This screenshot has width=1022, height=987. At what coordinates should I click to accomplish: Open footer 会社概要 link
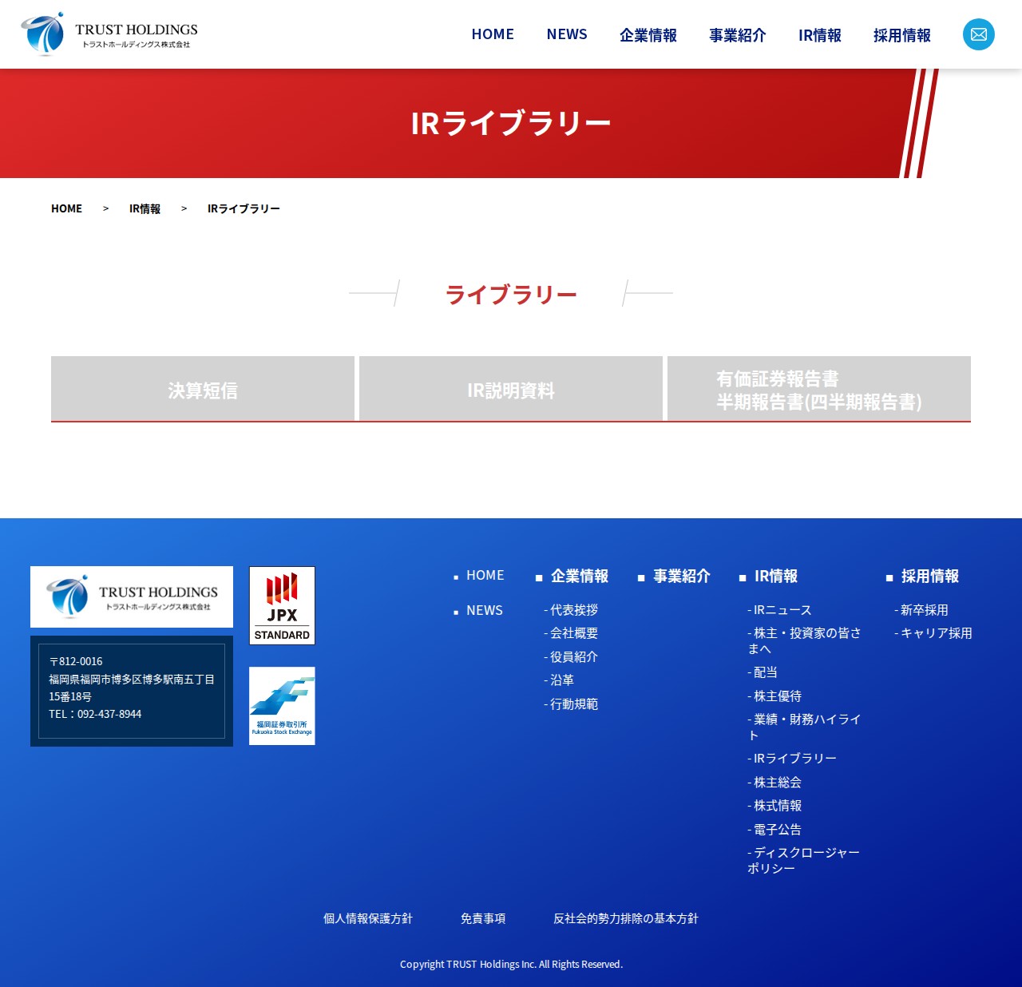(571, 633)
